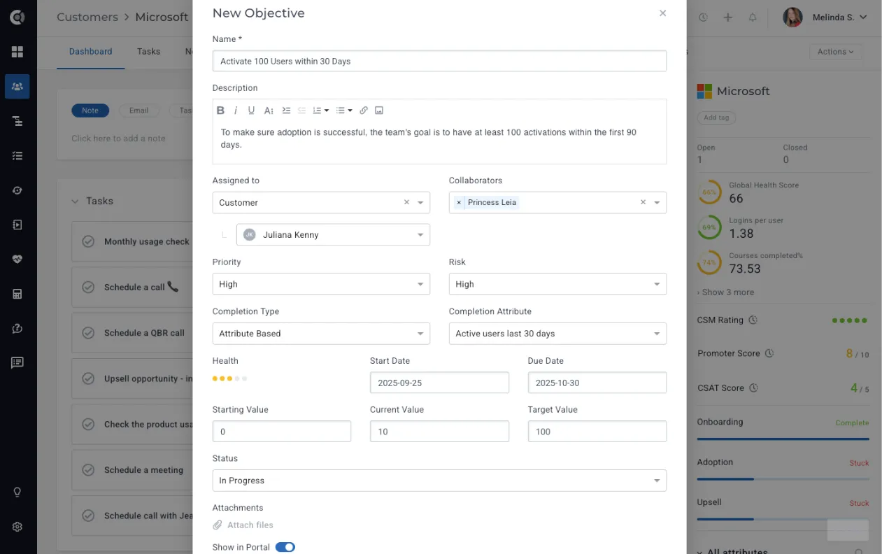Viewport: 882px width, 554px height.
Task: Insert an image into the Description
Action: point(379,111)
